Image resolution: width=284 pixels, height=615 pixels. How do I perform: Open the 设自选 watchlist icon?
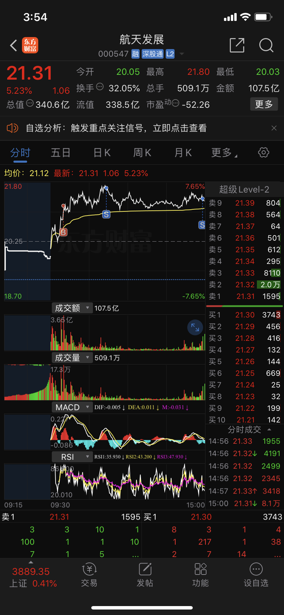point(256,575)
